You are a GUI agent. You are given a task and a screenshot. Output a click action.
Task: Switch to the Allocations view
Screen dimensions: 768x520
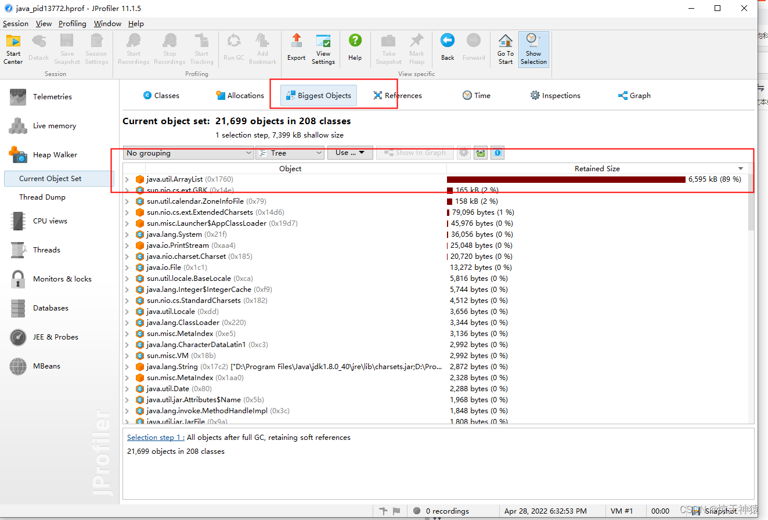point(240,96)
